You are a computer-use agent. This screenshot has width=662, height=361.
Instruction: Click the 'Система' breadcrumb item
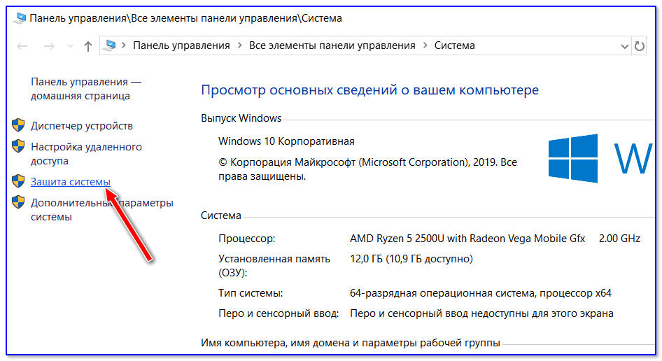(454, 45)
